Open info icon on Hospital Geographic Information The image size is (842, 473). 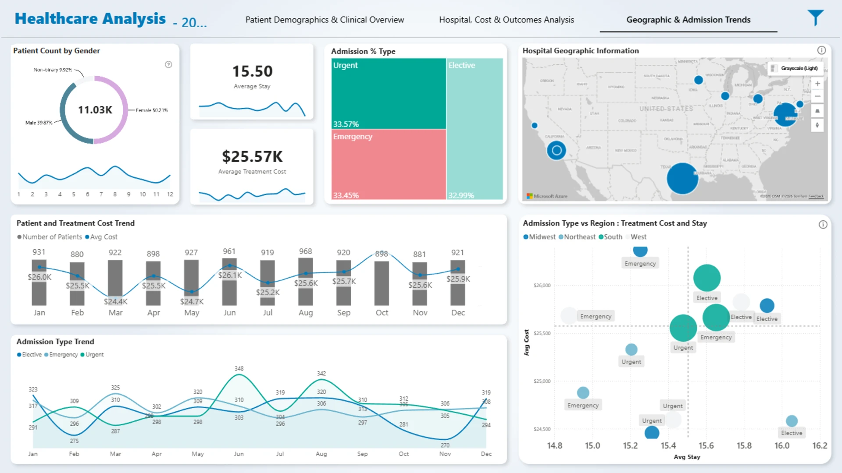(821, 50)
